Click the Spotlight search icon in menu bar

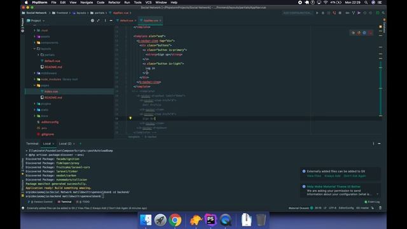pyautogui.click(x=366, y=3)
